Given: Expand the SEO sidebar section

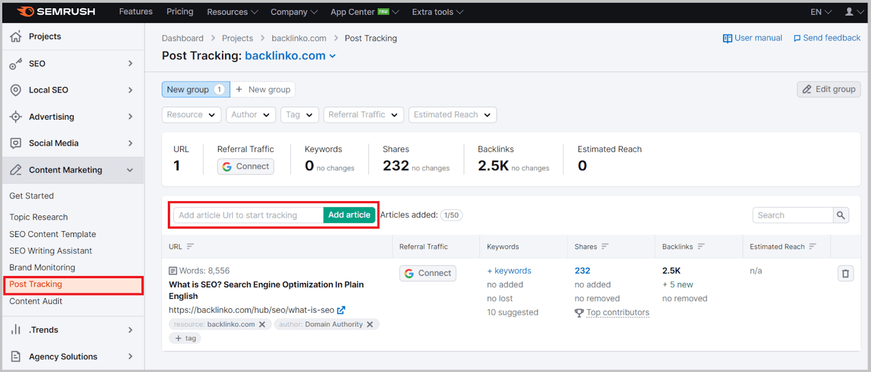Looking at the screenshot, I should click(130, 64).
